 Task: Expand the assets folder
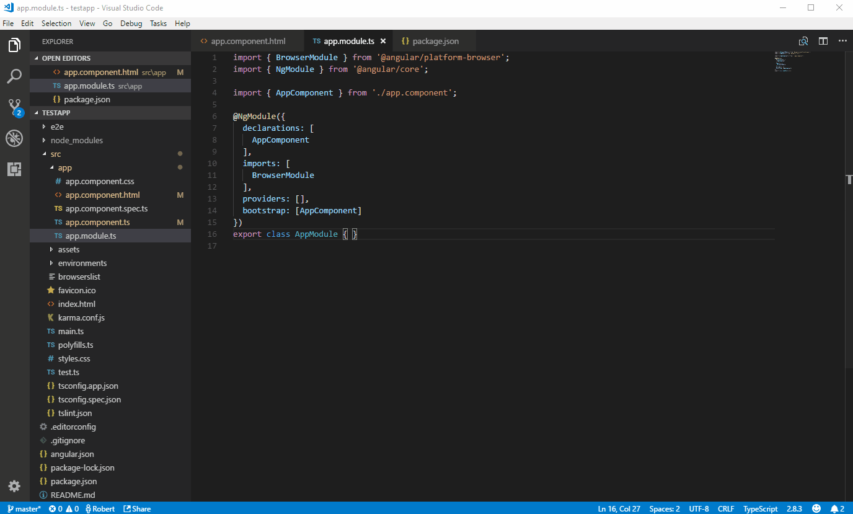coord(110,249)
